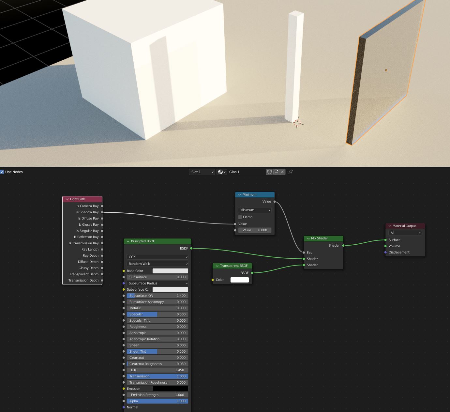Viewport: 450px width, 412px height.
Task: Click the Minimum Value 0.800 field
Action: click(x=255, y=230)
